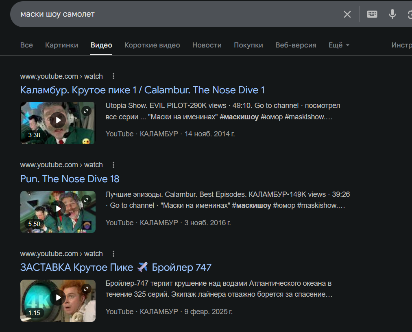Open options menu for ЗАСТАВКА Крутое Пике result
The width and height of the screenshot is (412, 332).
(113, 254)
